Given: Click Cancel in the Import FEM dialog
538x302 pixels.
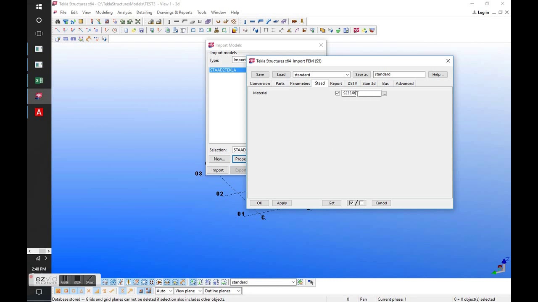Looking at the screenshot, I should point(381,203).
